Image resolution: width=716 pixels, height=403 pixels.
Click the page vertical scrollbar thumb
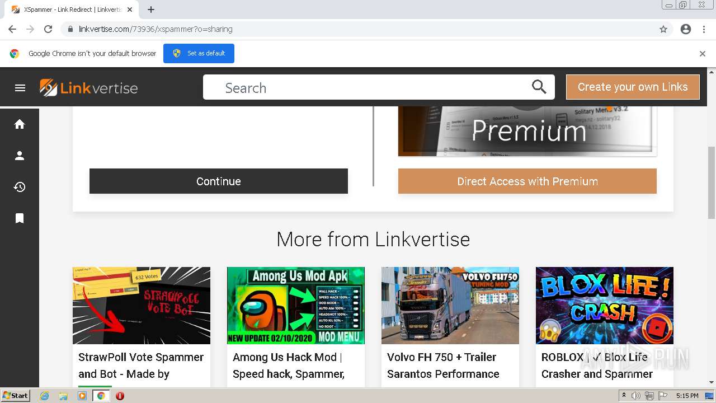(x=712, y=182)
